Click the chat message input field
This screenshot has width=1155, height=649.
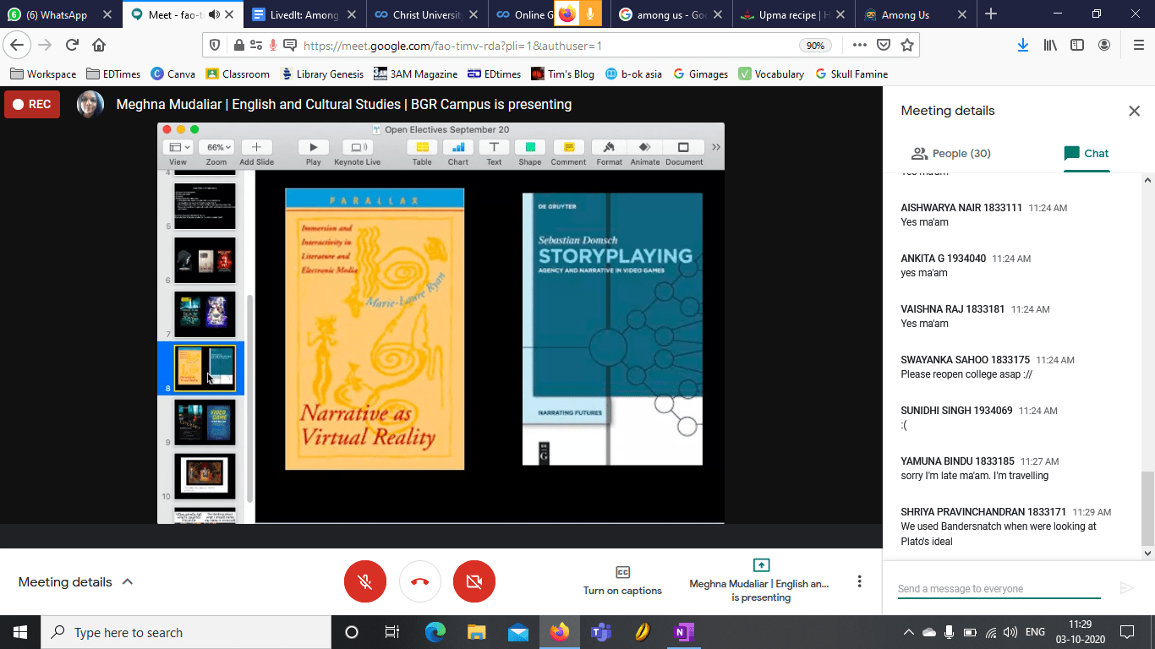click(999, 588)
